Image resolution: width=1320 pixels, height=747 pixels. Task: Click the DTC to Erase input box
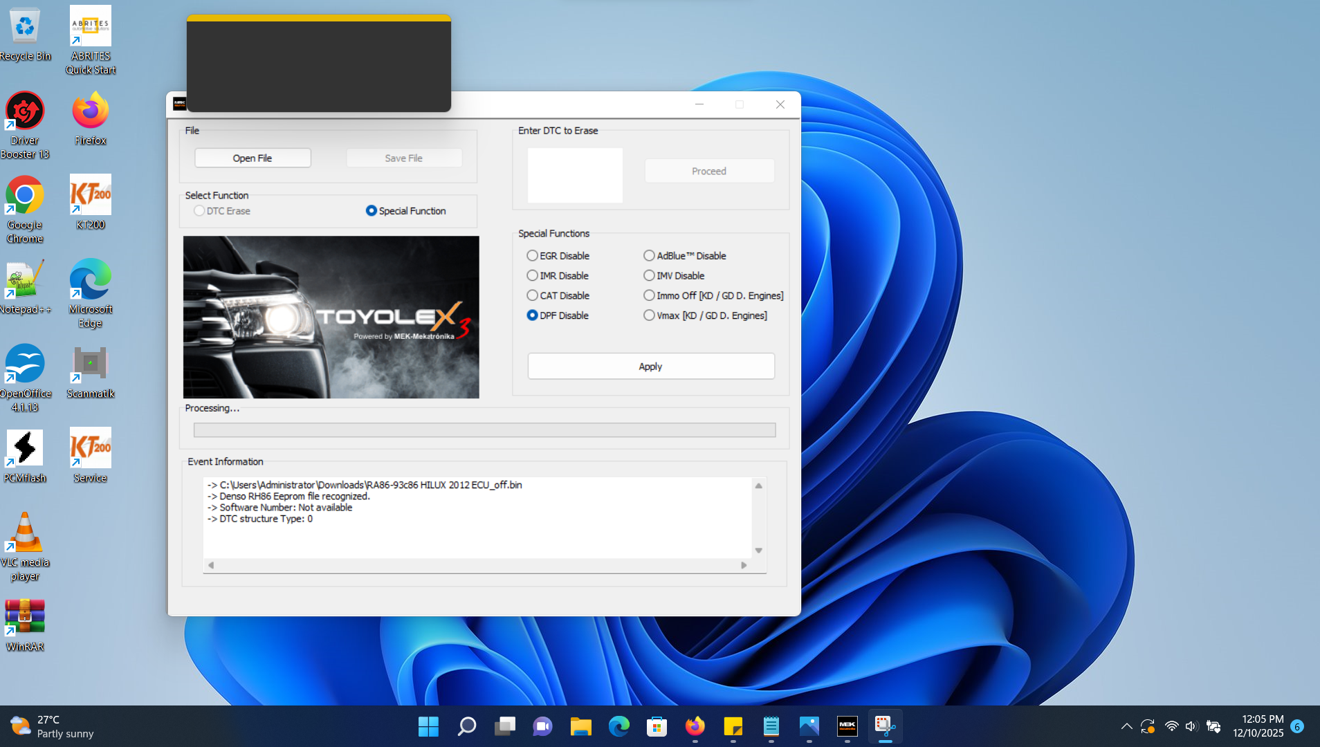click(x=575, y=175)
